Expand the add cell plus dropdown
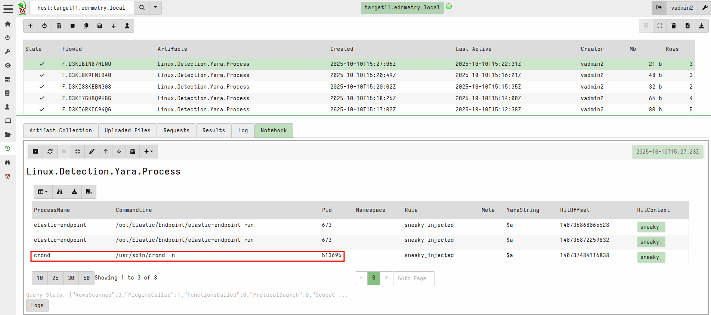Screen dimensions: 711x315 (149, 151)
